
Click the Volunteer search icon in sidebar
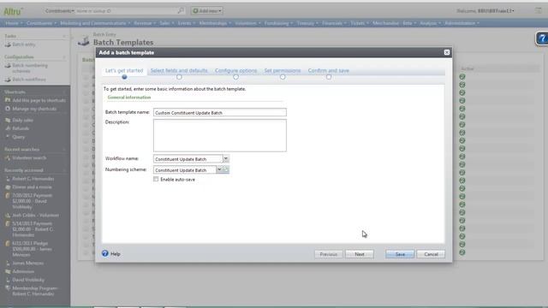click(x=8, y=157)
